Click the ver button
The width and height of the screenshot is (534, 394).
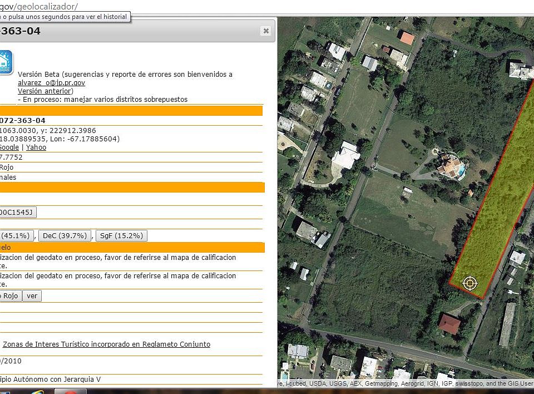click(32, 296)
